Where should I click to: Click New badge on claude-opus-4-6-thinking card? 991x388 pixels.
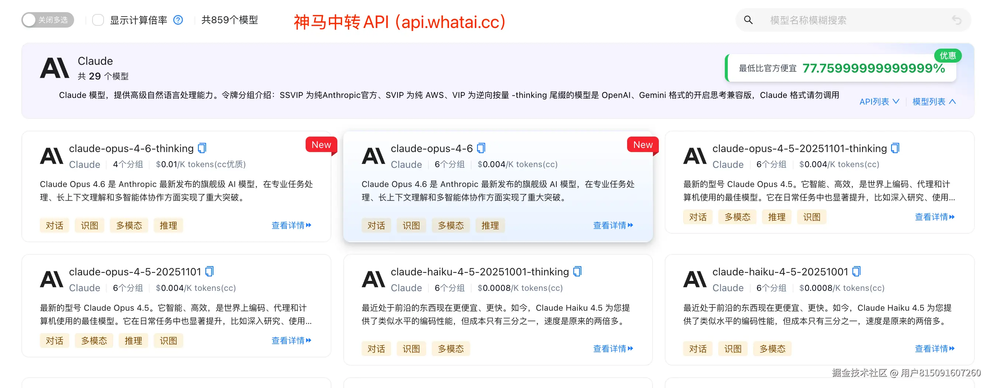point(321,145)
